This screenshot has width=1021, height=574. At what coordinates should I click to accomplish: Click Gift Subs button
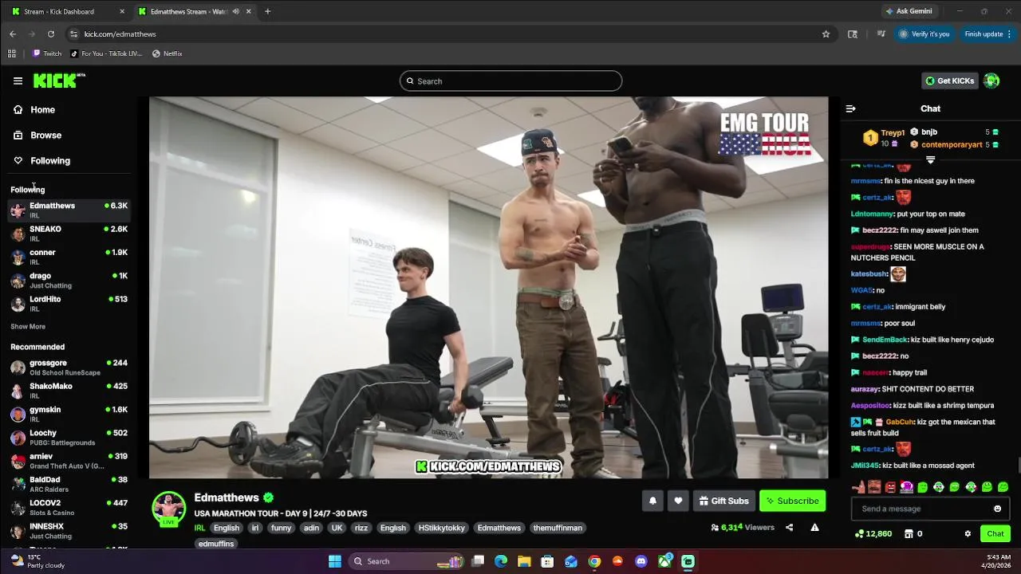(x=724, y=501)
